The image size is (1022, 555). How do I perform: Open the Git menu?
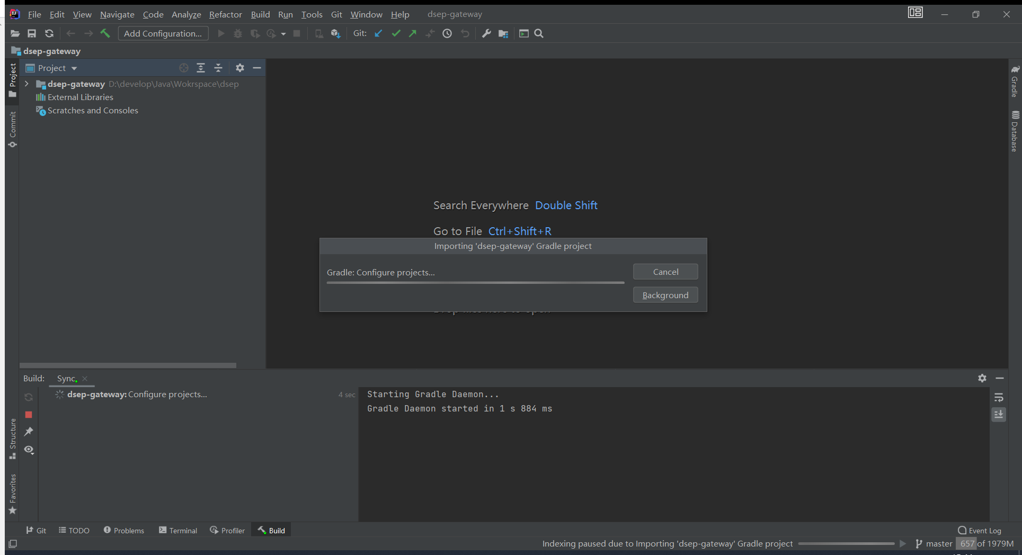coord(336,14)
